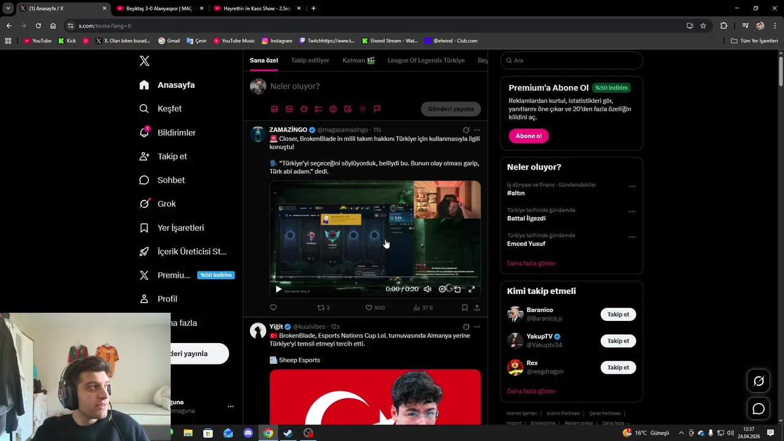
Task: Open Yer İşaretleri bookmarks
Action: 171,228
